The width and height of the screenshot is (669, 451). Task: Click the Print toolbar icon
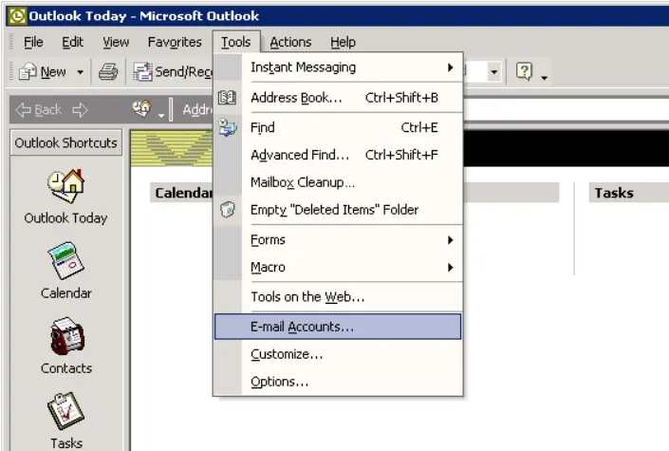108,72
